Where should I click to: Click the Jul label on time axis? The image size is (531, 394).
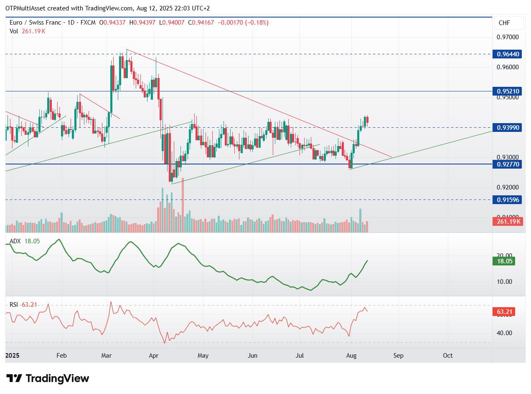pyautogui.click(x=299, y=356)
